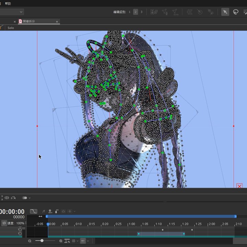Image resolution: width=247 pixels, height=247 pixels.
Task: Zoom out the timeline with minus magnifier
Action: [x=30, y=241]
